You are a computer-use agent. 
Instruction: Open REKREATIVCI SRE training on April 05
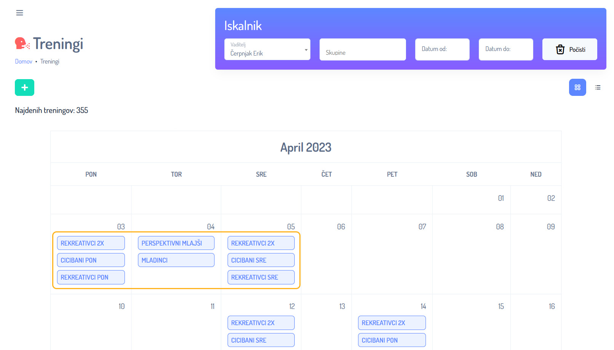click(261, 277)
